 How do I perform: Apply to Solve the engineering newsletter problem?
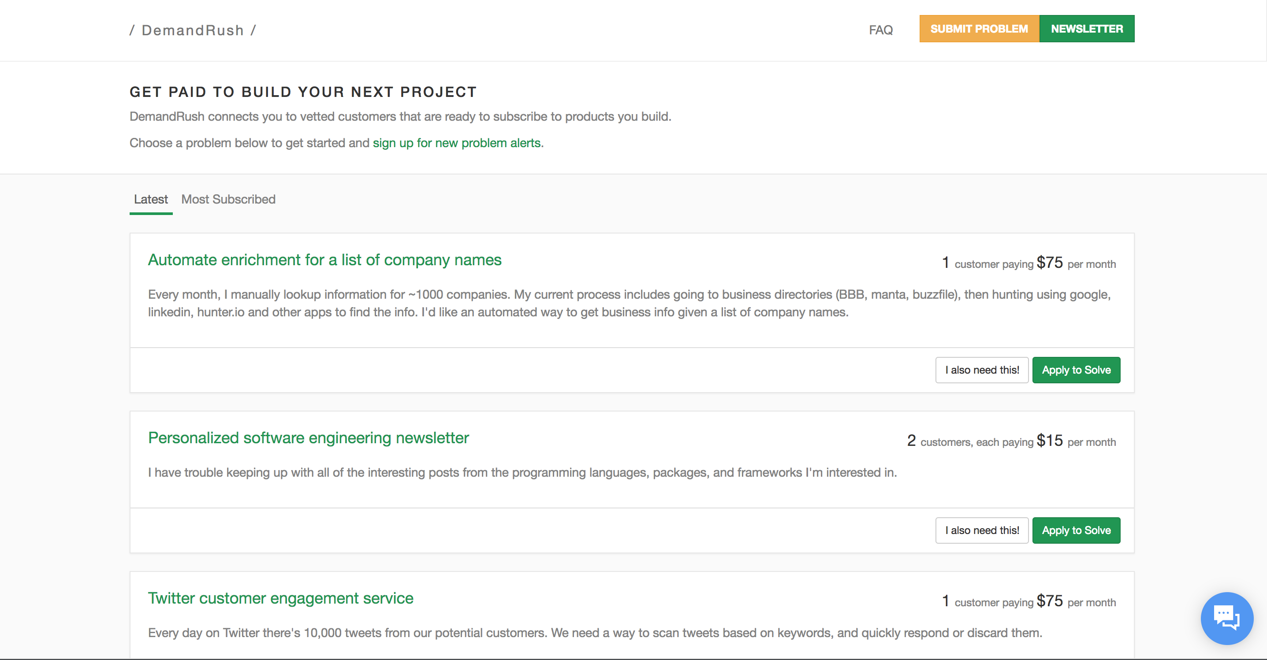(x=1076, y=530)
